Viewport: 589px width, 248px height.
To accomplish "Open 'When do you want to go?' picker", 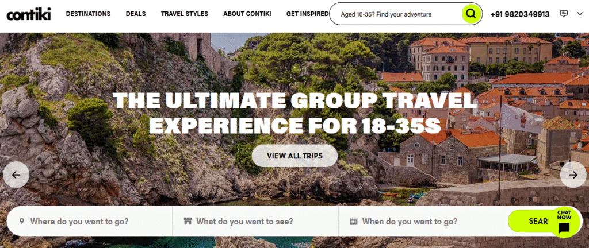I will pos(423,222).
